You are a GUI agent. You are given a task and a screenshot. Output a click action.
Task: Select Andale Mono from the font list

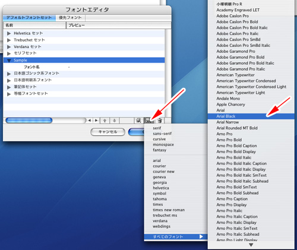click(251, 99)
